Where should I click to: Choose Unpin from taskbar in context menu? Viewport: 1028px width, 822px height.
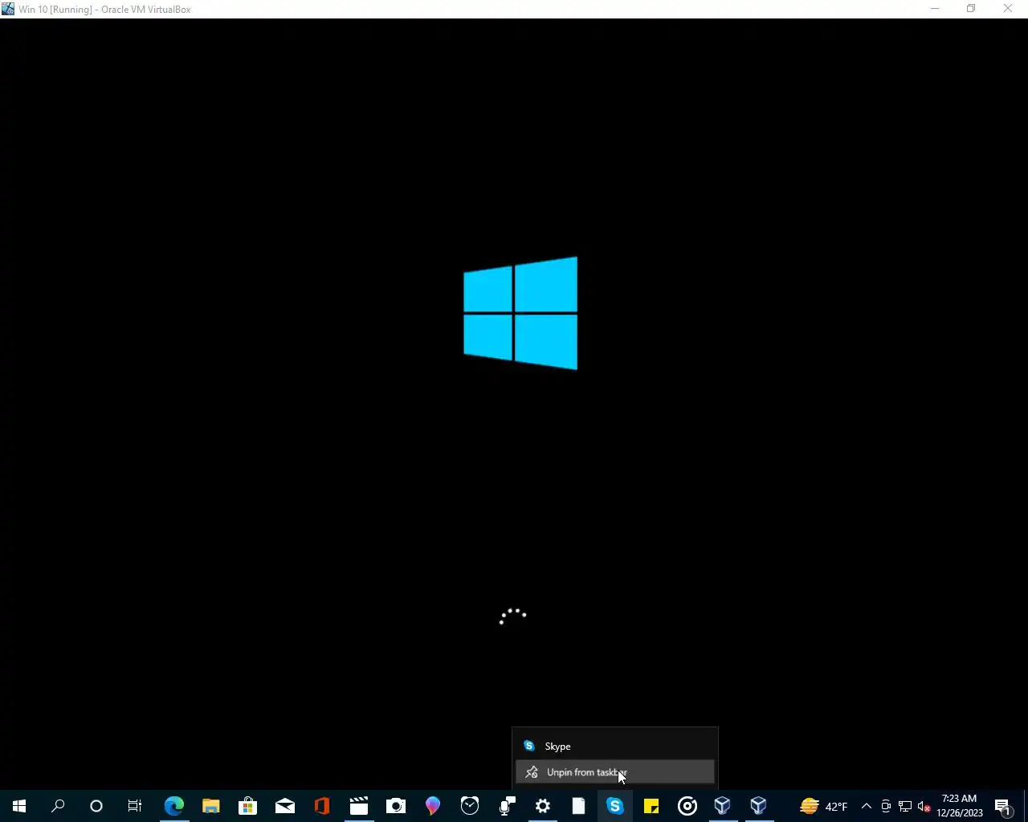[614, 772]
